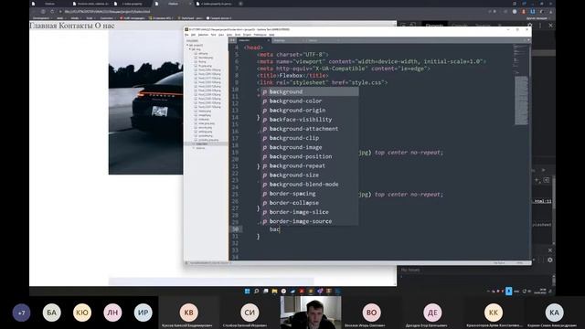Image resolution: width=585 pixels, height=329 pixels.
Task: Show the +7 additional participants
Action: (21, 313)
